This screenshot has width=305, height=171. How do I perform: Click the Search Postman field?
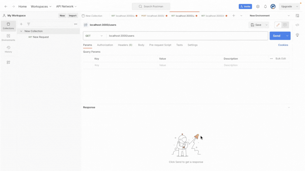[x=151, y=6]
